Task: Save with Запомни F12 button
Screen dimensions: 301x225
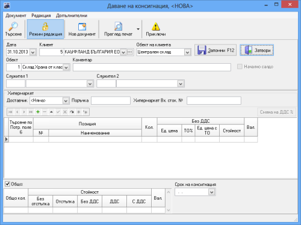Action: point(216,50)
